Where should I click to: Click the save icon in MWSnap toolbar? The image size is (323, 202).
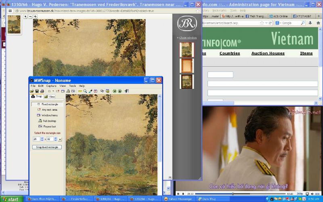[x=37, y=91]
